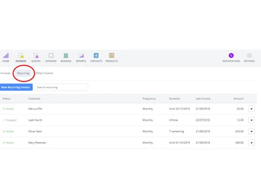Open the Products icon
Screen dimensions: 261x196
(112, 55)
